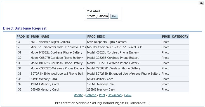Click PROD_ID cell 136
Viewport: 205px width, 107px height.
pos(23,79)
